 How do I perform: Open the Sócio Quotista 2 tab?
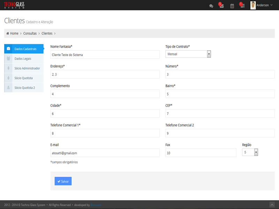(24, 88)
